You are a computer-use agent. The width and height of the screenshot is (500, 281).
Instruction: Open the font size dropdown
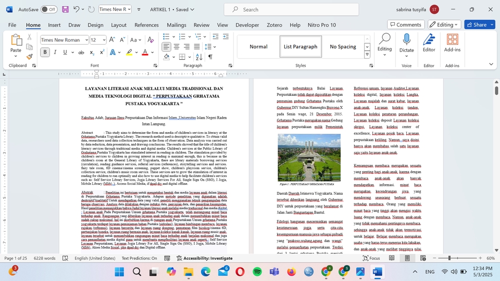click(104, 40)
